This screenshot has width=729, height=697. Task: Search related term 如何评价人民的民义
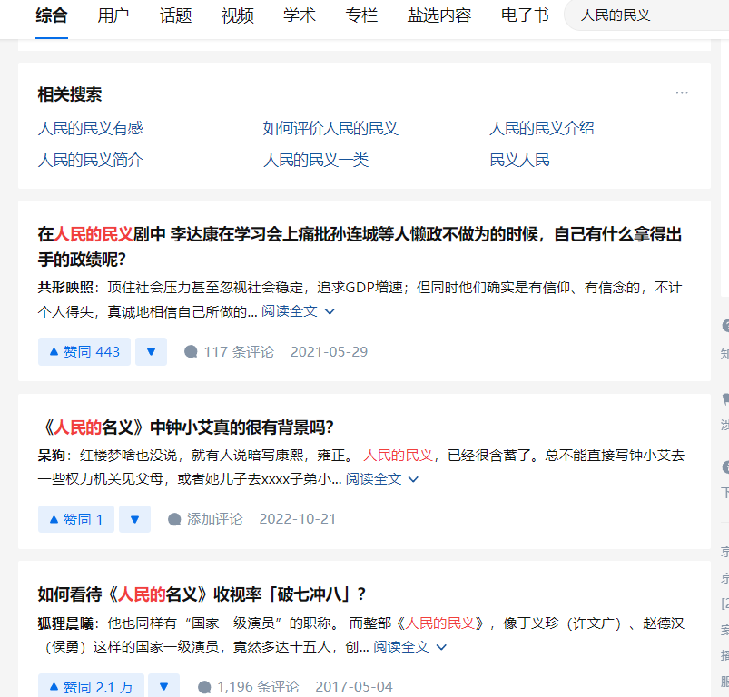click(330, 128)
